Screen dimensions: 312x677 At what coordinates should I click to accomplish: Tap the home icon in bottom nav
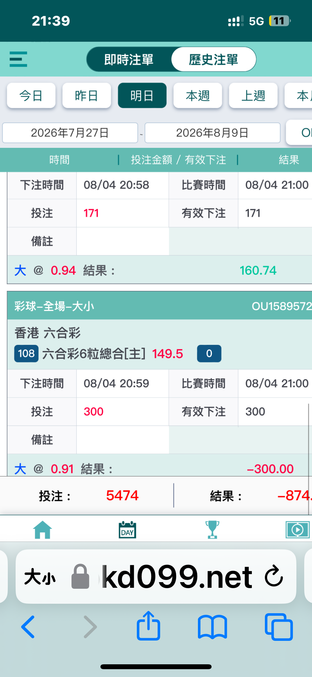[43, 529]
